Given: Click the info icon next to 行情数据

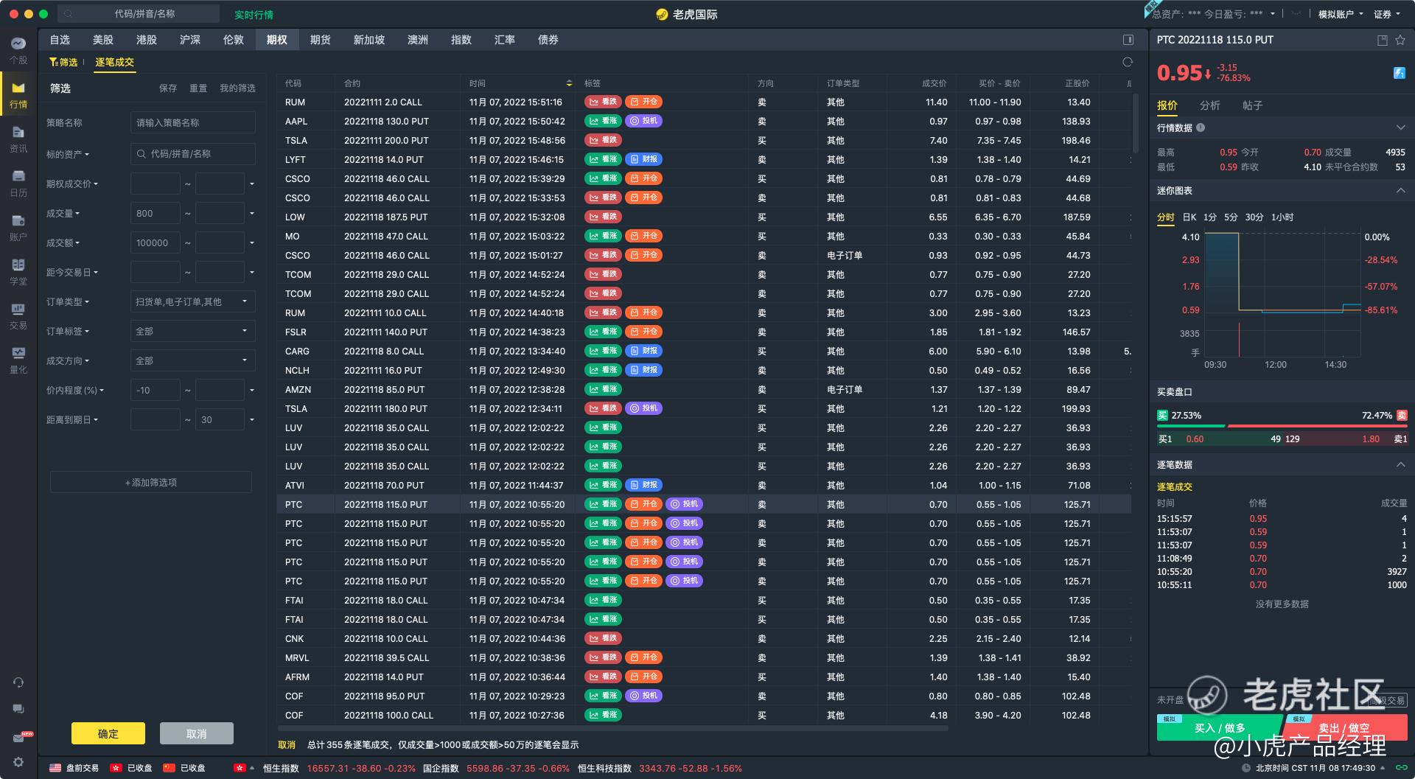Looking at the screenshot, I should coord(1201,127).
